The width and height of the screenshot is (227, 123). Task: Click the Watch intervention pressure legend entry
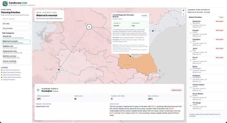[x=11, y=73]
